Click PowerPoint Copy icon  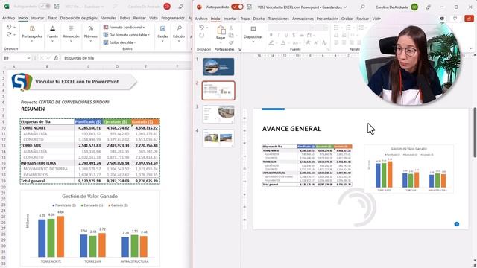[231, 35]
